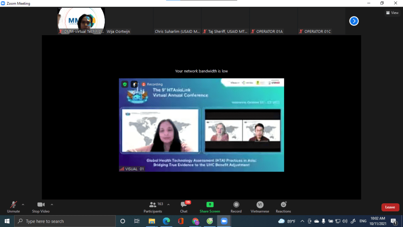Expand the Participants options chevron

(169, 204)
